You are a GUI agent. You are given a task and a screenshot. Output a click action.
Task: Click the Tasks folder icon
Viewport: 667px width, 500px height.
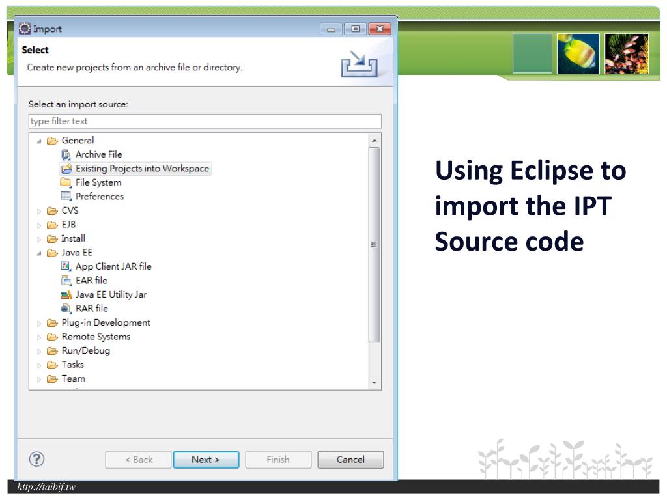(52, 365)
